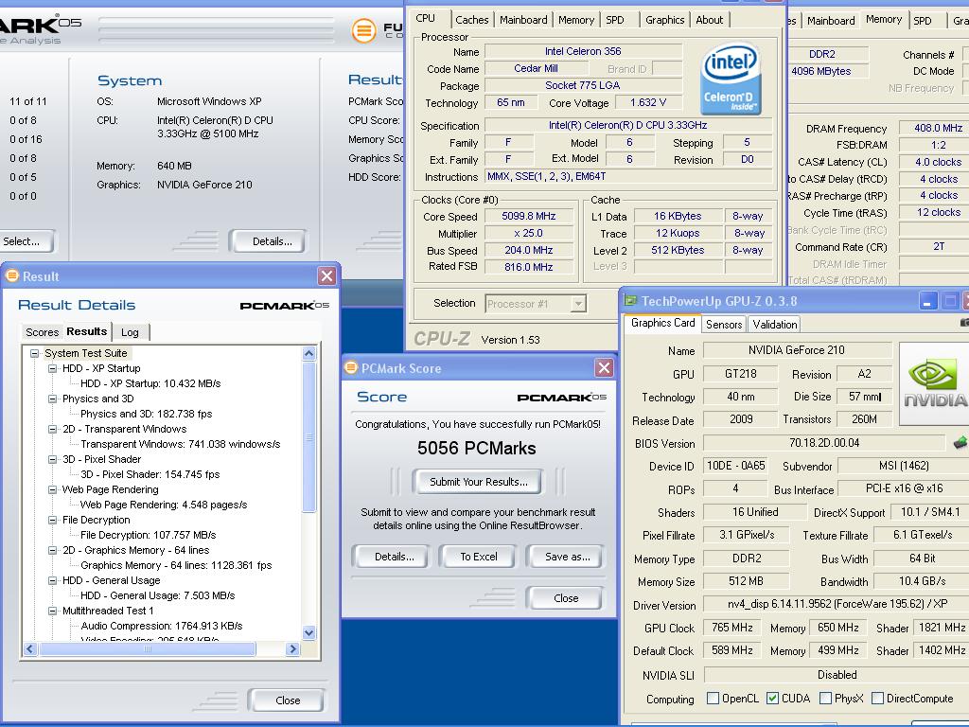Click the Intel Celeron 356 name field
This screenshot has width=969, height=727.
[x=583, y=51]
